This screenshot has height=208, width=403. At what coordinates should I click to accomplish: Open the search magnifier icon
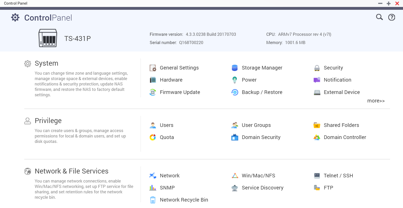point(379,17)
